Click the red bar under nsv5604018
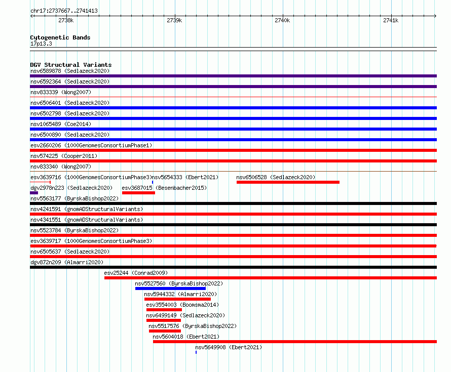Viewport: 451px width, 372px height. tap(295, 342)
